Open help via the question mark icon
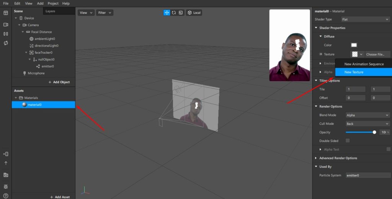392x199 pixels. pyautogui.click(x=6, y=196)
